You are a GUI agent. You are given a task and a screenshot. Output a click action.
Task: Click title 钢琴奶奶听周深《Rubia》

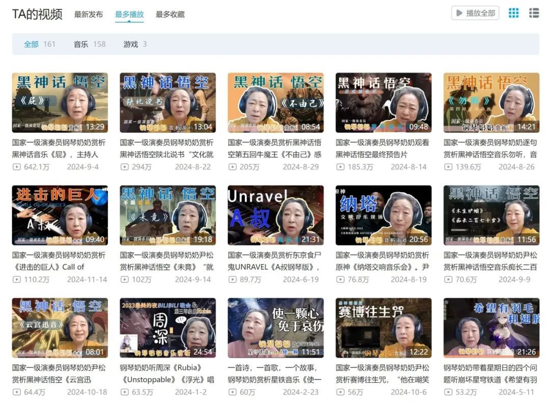point(167,373)
